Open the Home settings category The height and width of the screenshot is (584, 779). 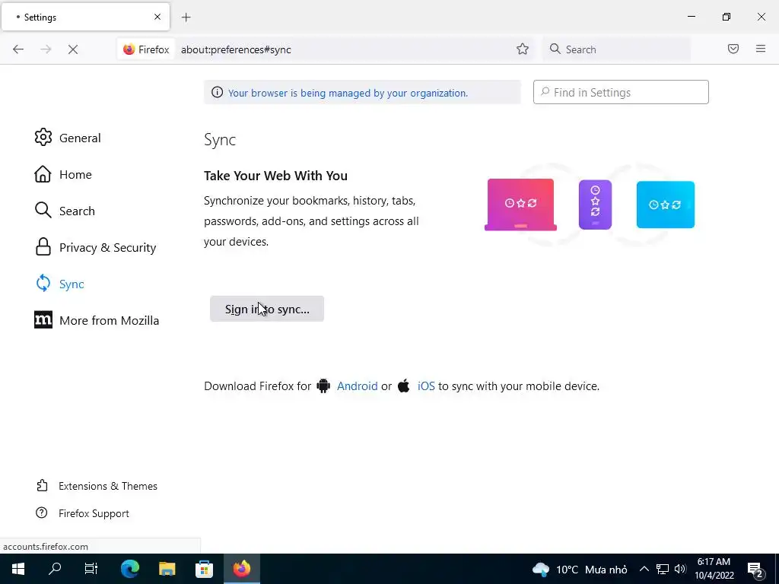(x=63, y=174)
